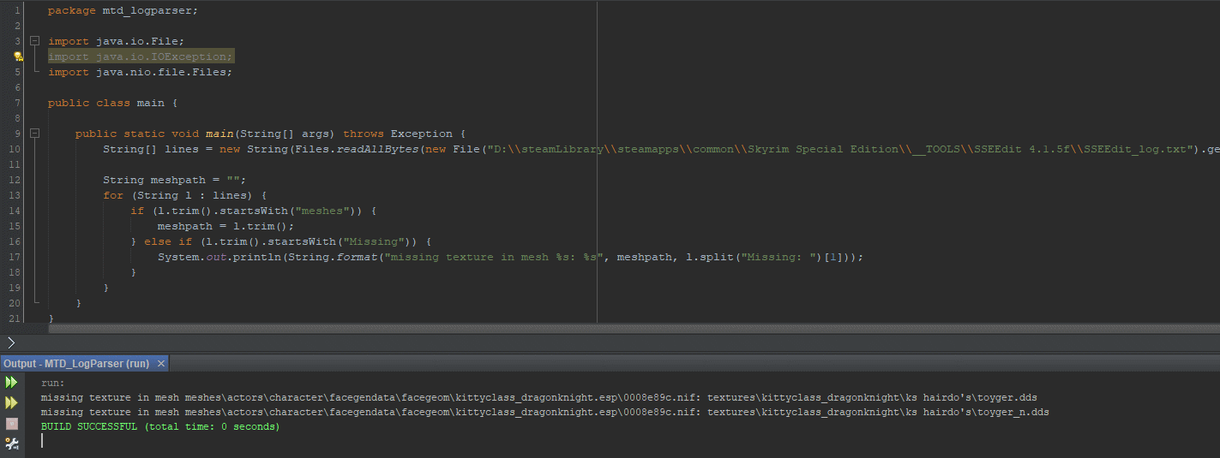Click the 'for (String l : lines) {' line

[185, 195]
